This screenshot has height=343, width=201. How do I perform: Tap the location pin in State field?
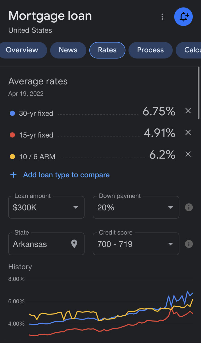74,244
